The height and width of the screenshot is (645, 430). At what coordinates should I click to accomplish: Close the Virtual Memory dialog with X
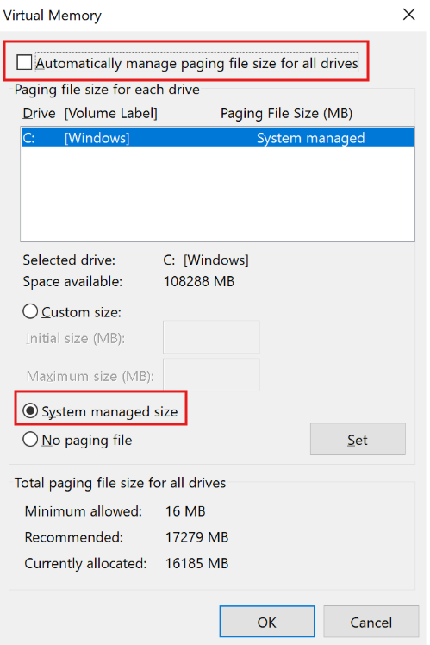408,15
